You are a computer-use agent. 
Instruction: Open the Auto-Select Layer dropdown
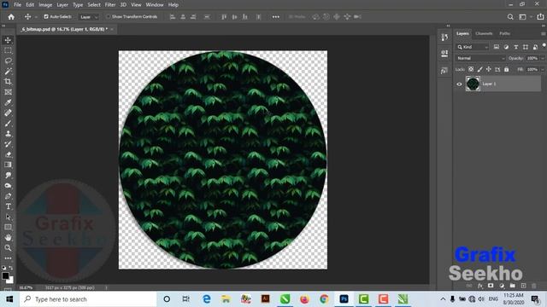pos(89,17)
